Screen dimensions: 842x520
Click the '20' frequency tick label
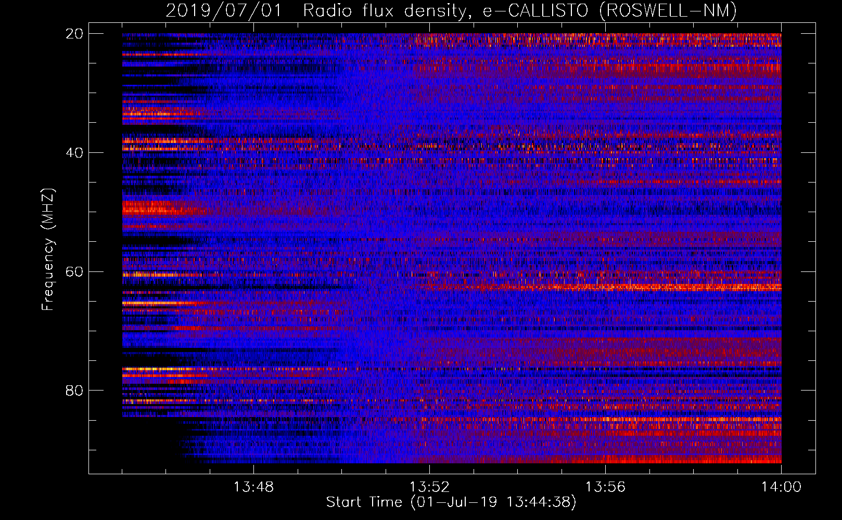click(74, 34)
